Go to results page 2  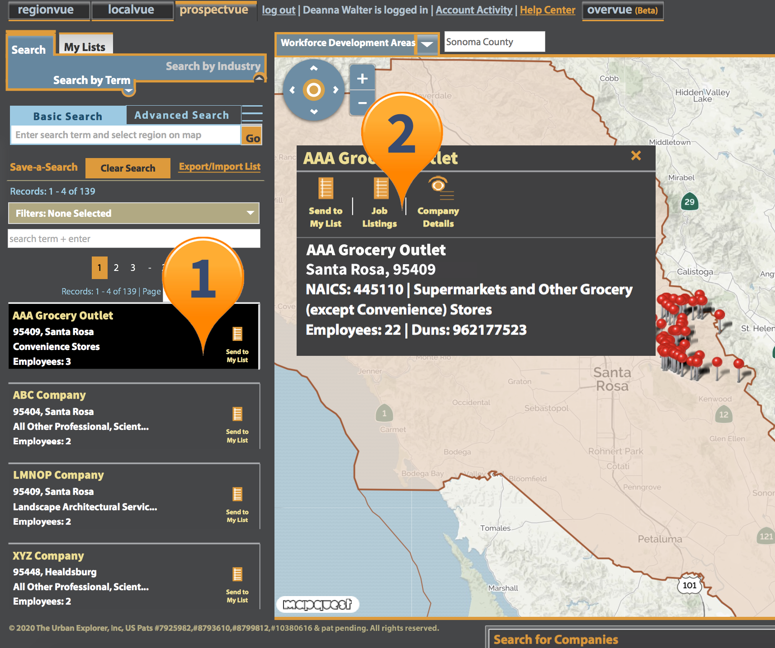tap(116, 268)
